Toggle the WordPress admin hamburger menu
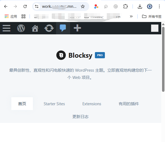The width and height of the screenshot is (165, 142). pos(6,28)
